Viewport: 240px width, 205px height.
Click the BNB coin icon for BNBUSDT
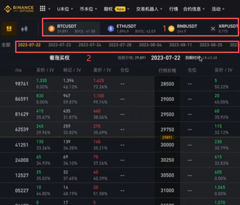[x=171, y=29]
